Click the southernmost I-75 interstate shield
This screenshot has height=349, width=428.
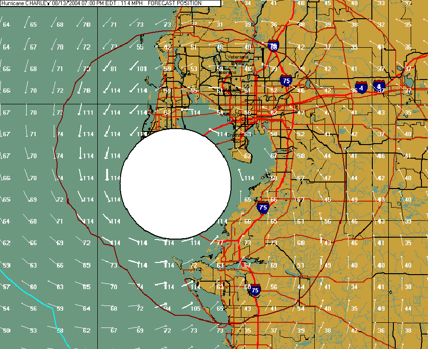click(254, 291)
